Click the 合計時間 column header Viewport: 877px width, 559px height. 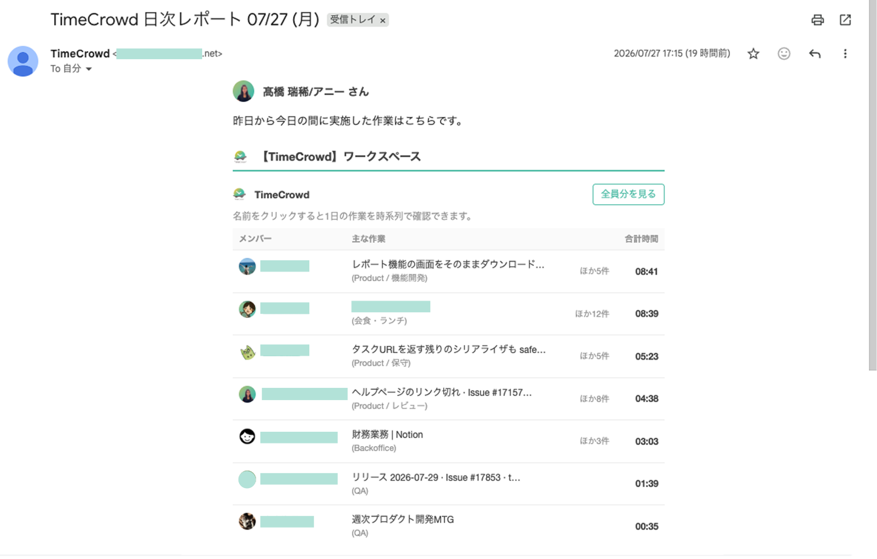click(641, 239)
